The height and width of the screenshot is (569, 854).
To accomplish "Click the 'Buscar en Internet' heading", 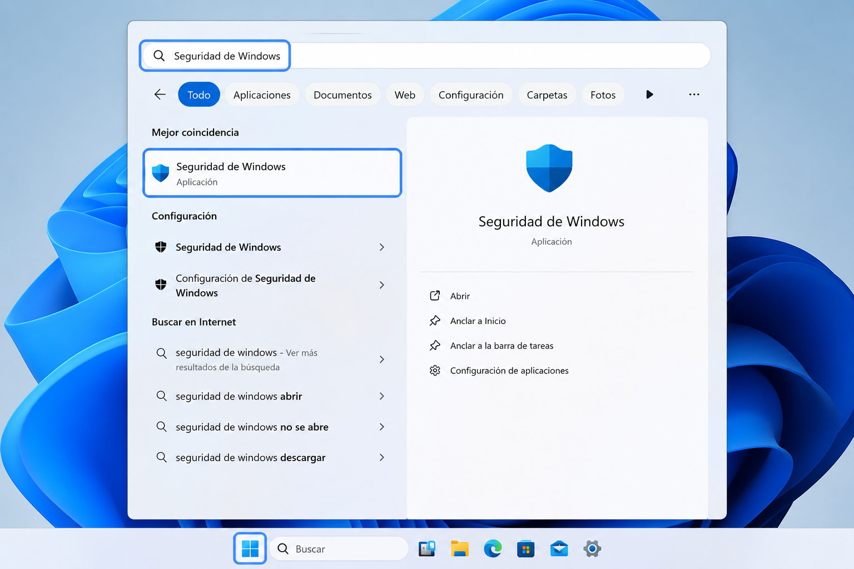I will click(x=193, y=322).
